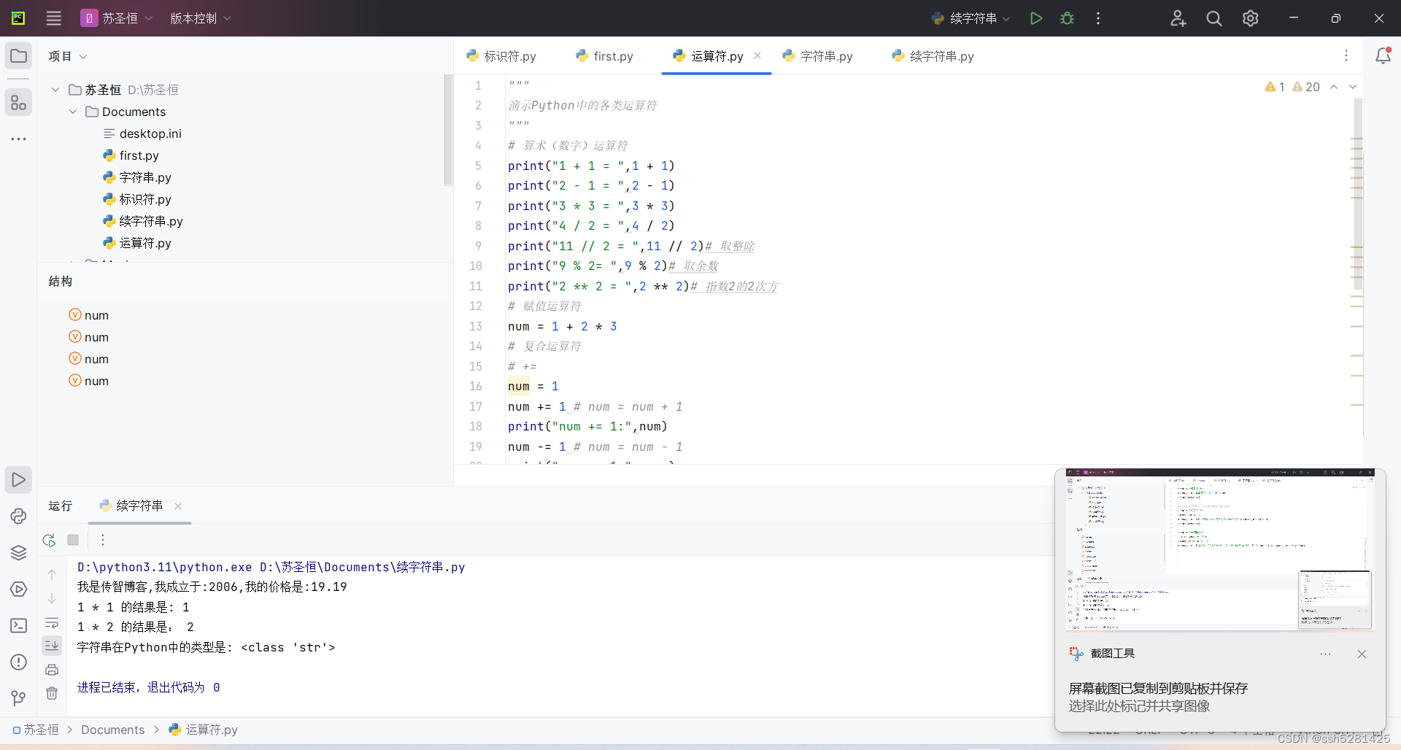Collapse the 苏圣恒 root folder
This screenshot has height=750, width=1401.
pos(55,90)
